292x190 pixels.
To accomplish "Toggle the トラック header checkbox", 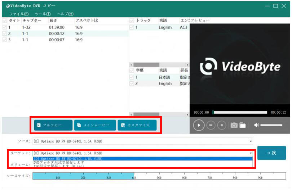I will point(132,21).
